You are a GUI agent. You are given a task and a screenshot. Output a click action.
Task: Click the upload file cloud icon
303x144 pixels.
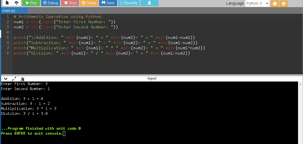pos(16,3)
